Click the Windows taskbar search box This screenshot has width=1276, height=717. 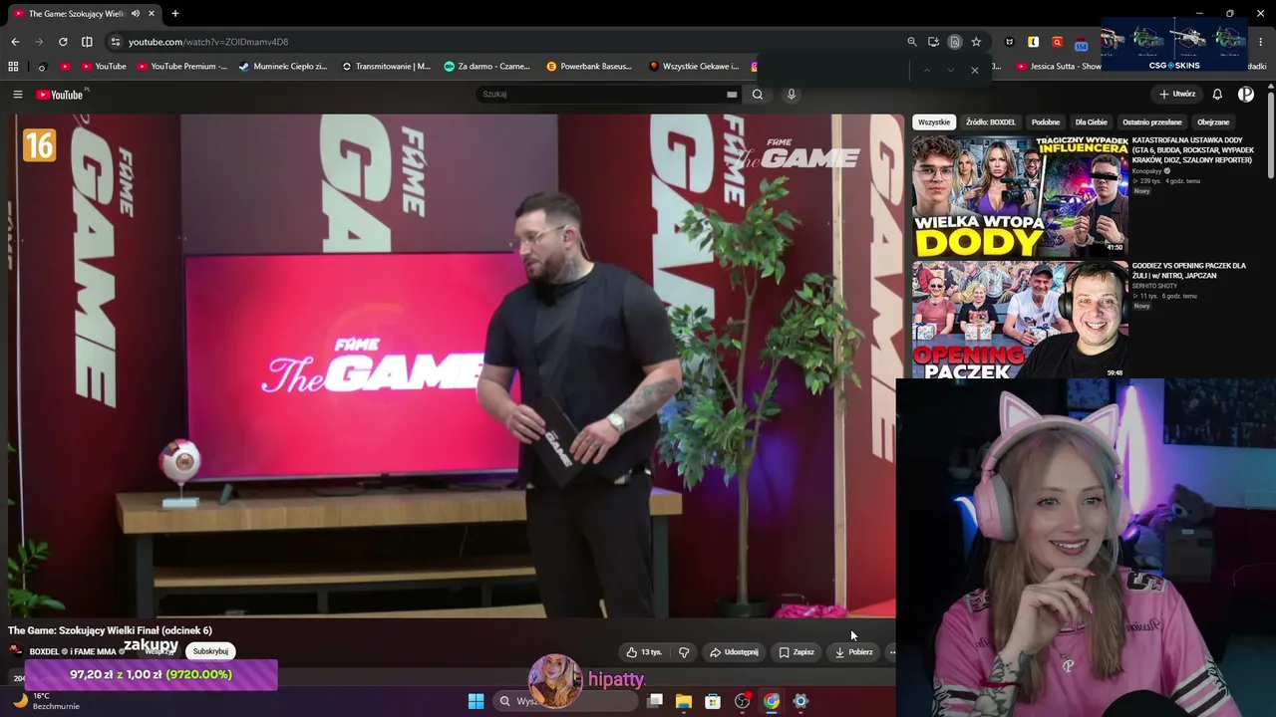(565, 701)
